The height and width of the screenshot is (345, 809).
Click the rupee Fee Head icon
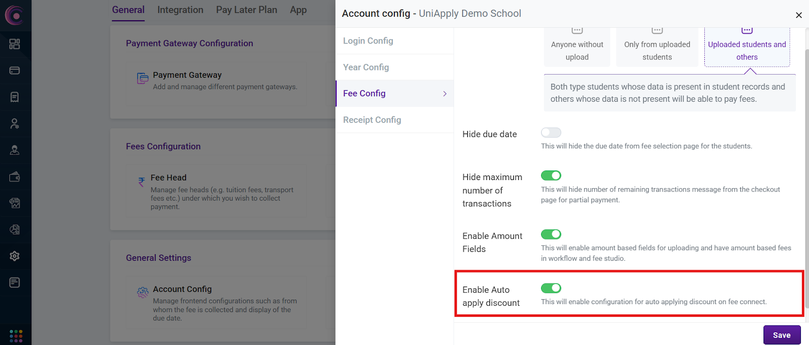click(x=142, y=182)
